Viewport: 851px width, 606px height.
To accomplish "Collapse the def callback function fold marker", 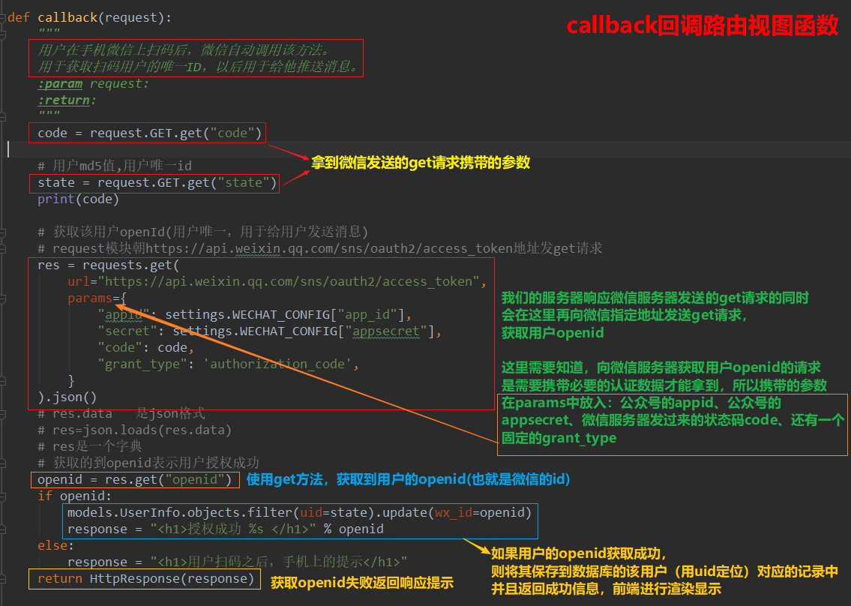I will tap(3, 18).
